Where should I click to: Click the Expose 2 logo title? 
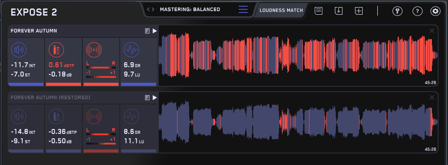coord(34,12)
